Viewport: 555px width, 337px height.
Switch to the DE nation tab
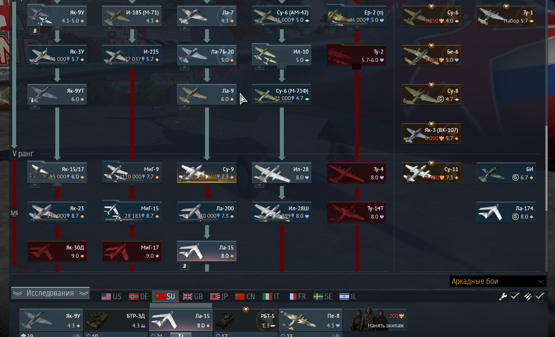click(139, 297)
